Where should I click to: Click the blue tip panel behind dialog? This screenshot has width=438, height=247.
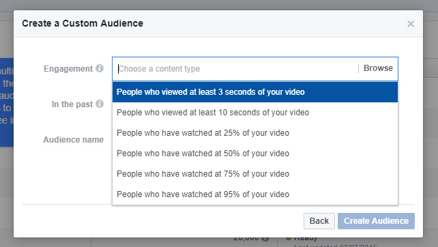pos(7,102)
